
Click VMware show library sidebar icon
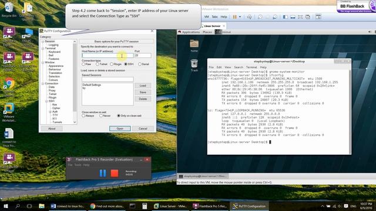(286, 17)
